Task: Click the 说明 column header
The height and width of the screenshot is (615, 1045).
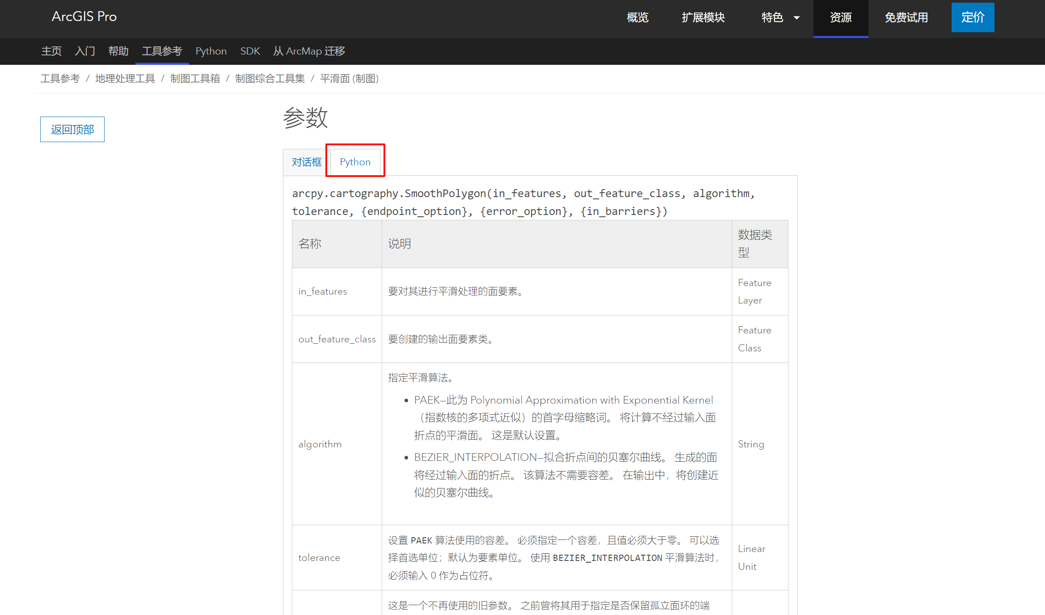Action: [x=557, y=244]
